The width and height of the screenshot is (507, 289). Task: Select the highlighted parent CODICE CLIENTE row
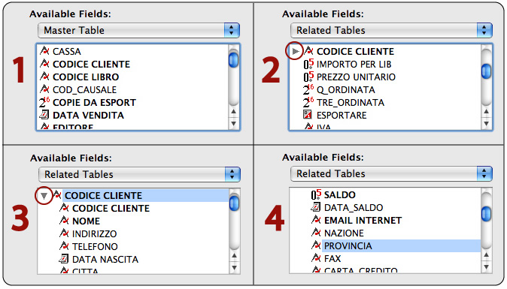145,195
